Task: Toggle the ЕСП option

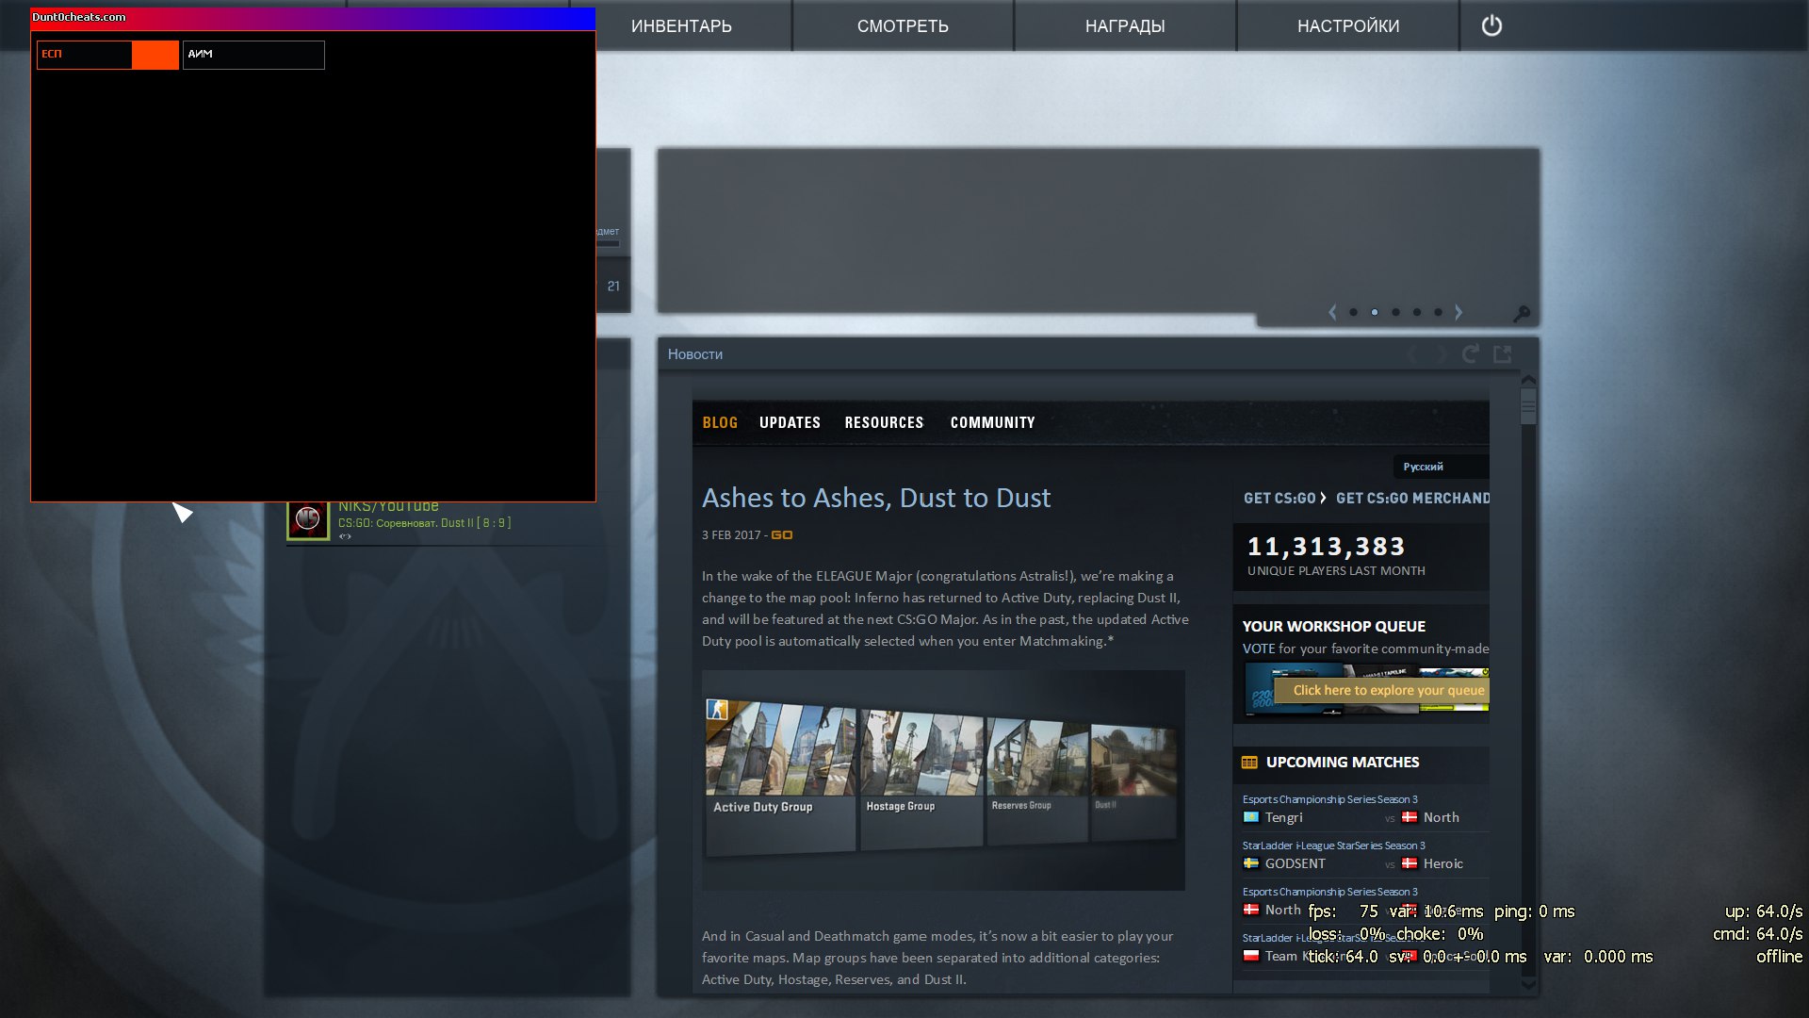Action: (107, 55)
